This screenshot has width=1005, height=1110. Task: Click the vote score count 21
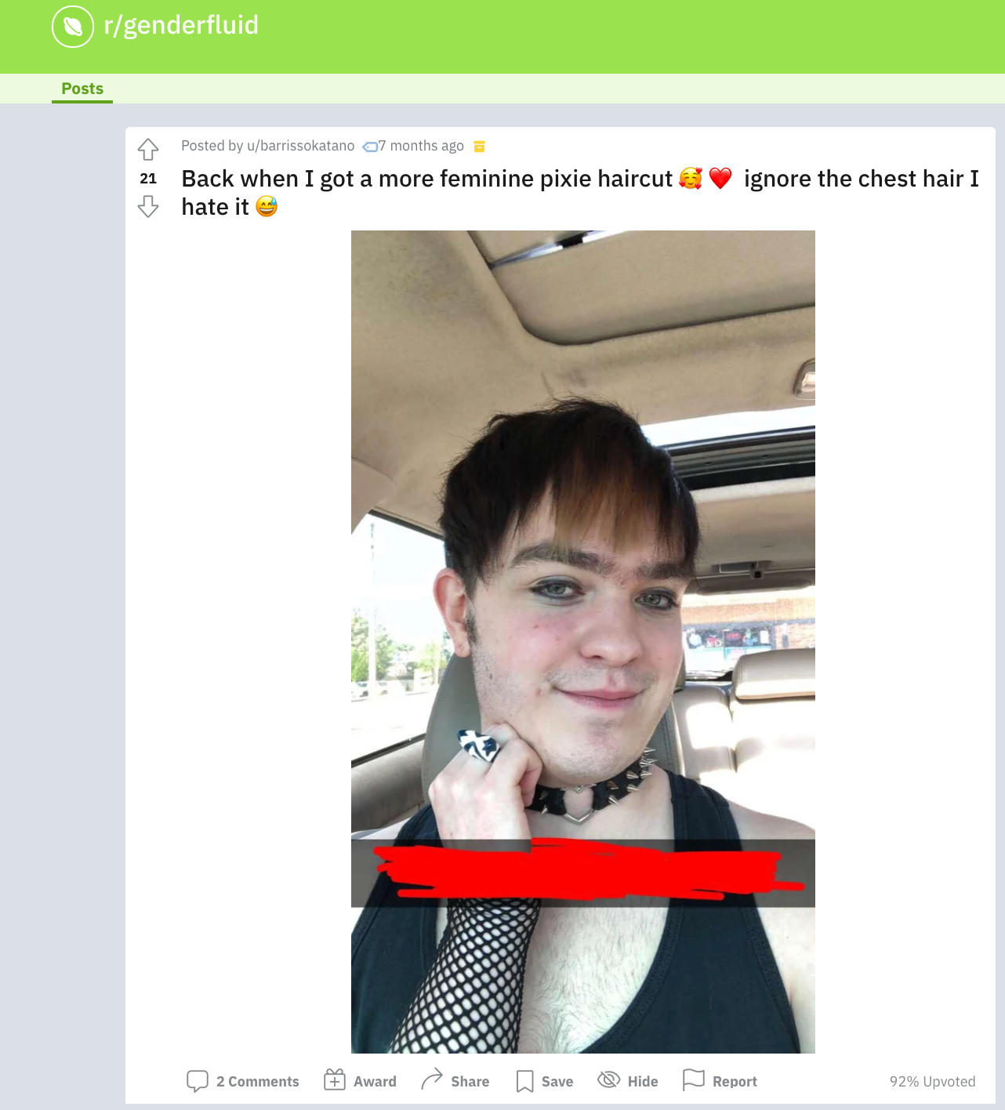(148, 179)
